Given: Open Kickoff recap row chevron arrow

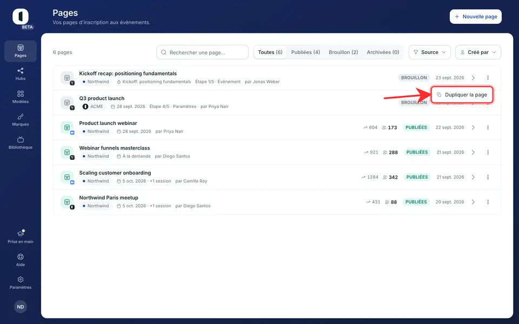Looking at the screenshot, I should 473,78.
